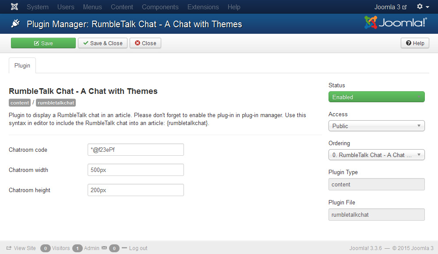The height and width of the screenshot is (254, 438).
Task: Click inside the Chatroom code field
Action: click(135, 150)
